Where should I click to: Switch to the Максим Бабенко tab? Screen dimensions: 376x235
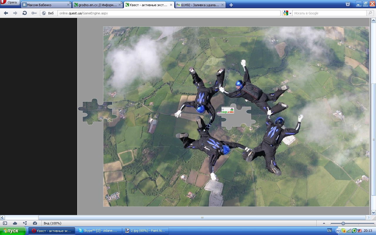pyautogui.click(x=46, y=5)
